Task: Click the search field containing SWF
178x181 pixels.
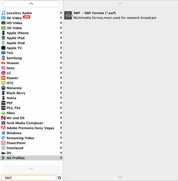Action: click(29, 178)
